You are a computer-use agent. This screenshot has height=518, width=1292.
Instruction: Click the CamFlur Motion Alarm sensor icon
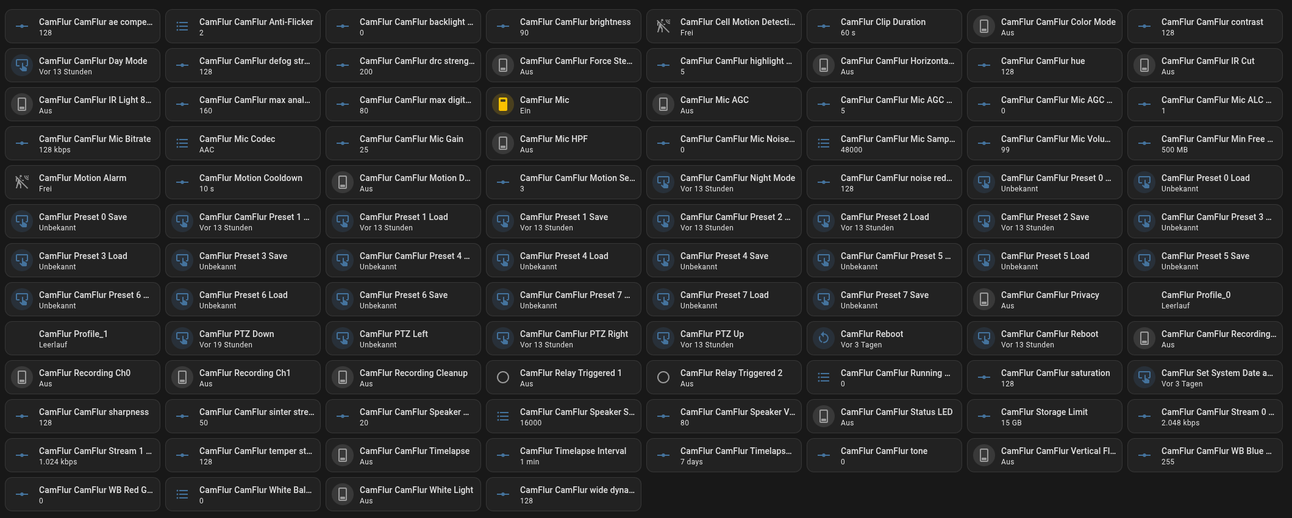click(x=22, y=182)
